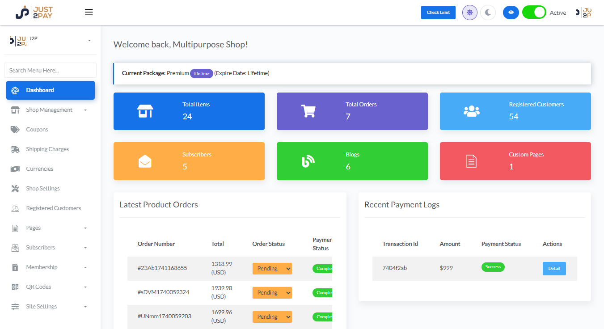This screenshot has width=604, height=329.
Task: Click the Currencies money icon
Action: pos(15,169)
